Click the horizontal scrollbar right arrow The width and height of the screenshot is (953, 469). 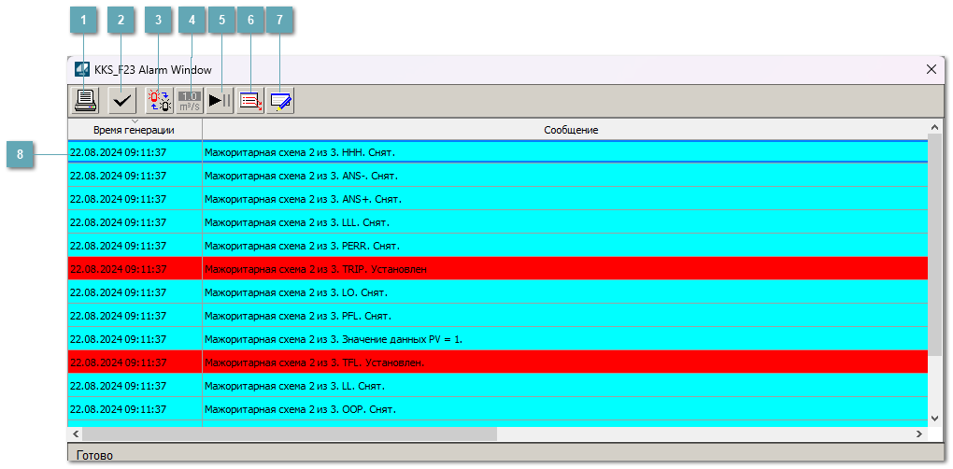click(x=920, y=434)
